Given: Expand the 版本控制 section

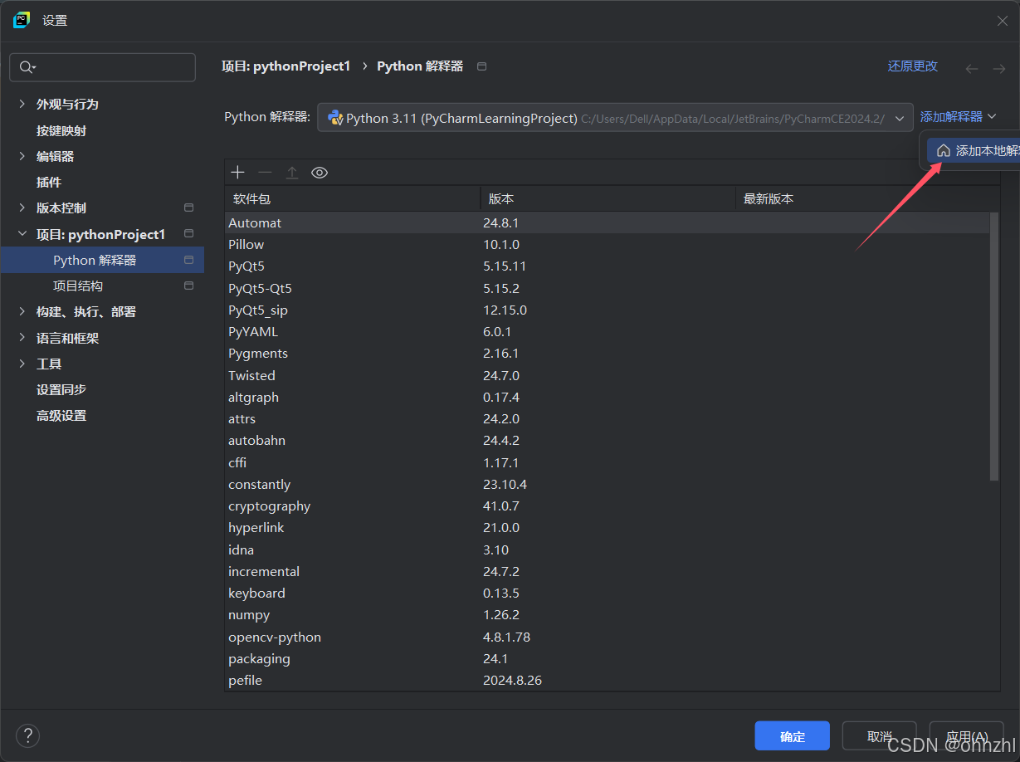Looking at the screenshot, I should [x=22, y=208].
